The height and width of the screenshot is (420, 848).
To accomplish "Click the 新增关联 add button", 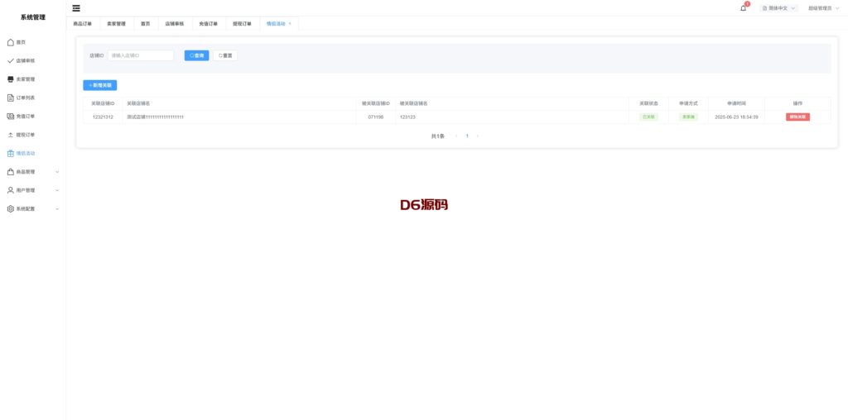I will (x=99, y=85).
